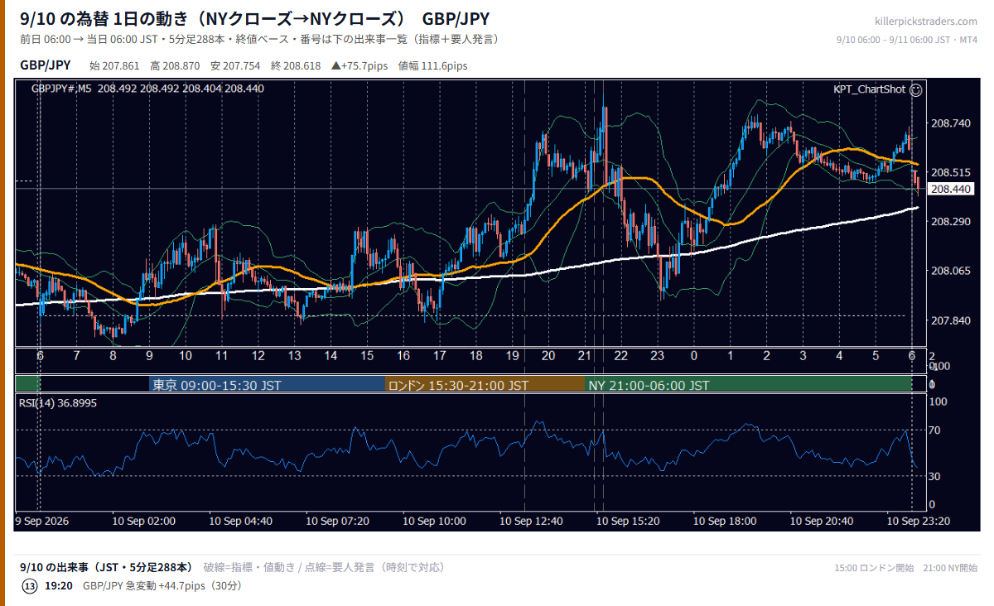The height and width of the screenshot is (606, 994).
Task: Click hour 9 on the chart hour axis
Action: tap(149, 355)
